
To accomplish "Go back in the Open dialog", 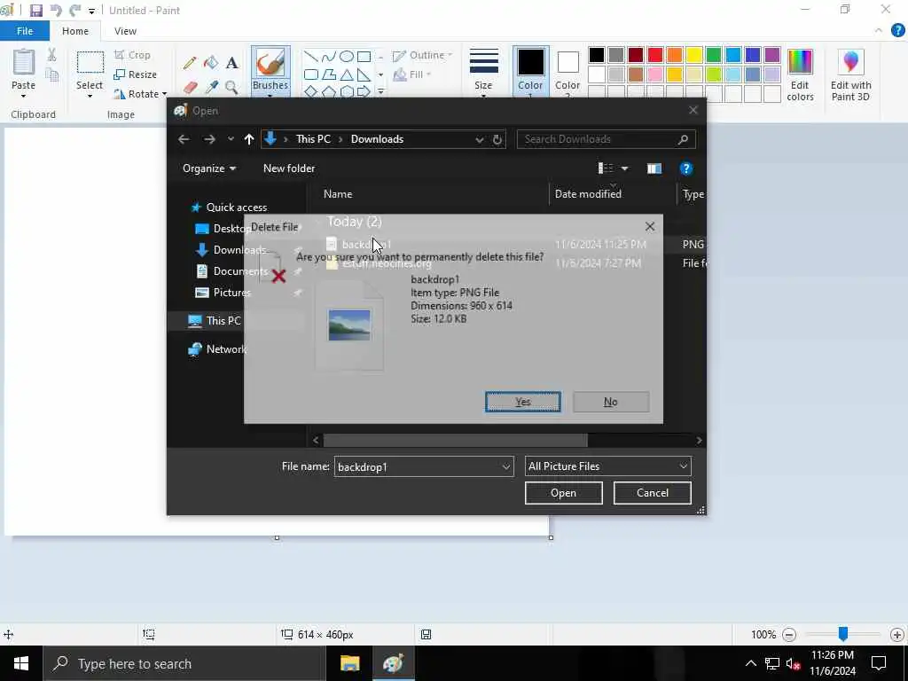I will tap(184, 139).
